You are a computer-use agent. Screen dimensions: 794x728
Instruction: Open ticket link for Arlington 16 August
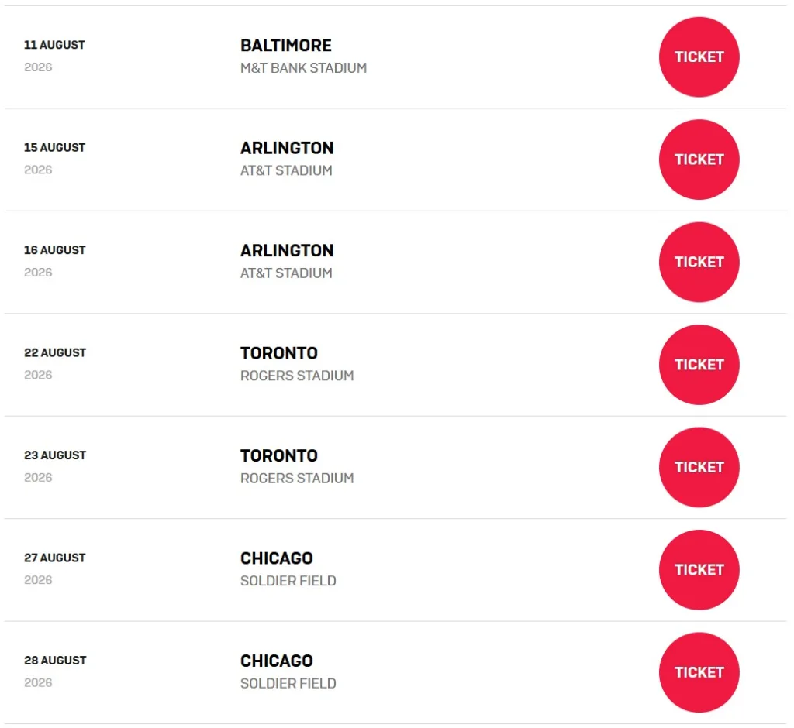[x=699, y=262]
